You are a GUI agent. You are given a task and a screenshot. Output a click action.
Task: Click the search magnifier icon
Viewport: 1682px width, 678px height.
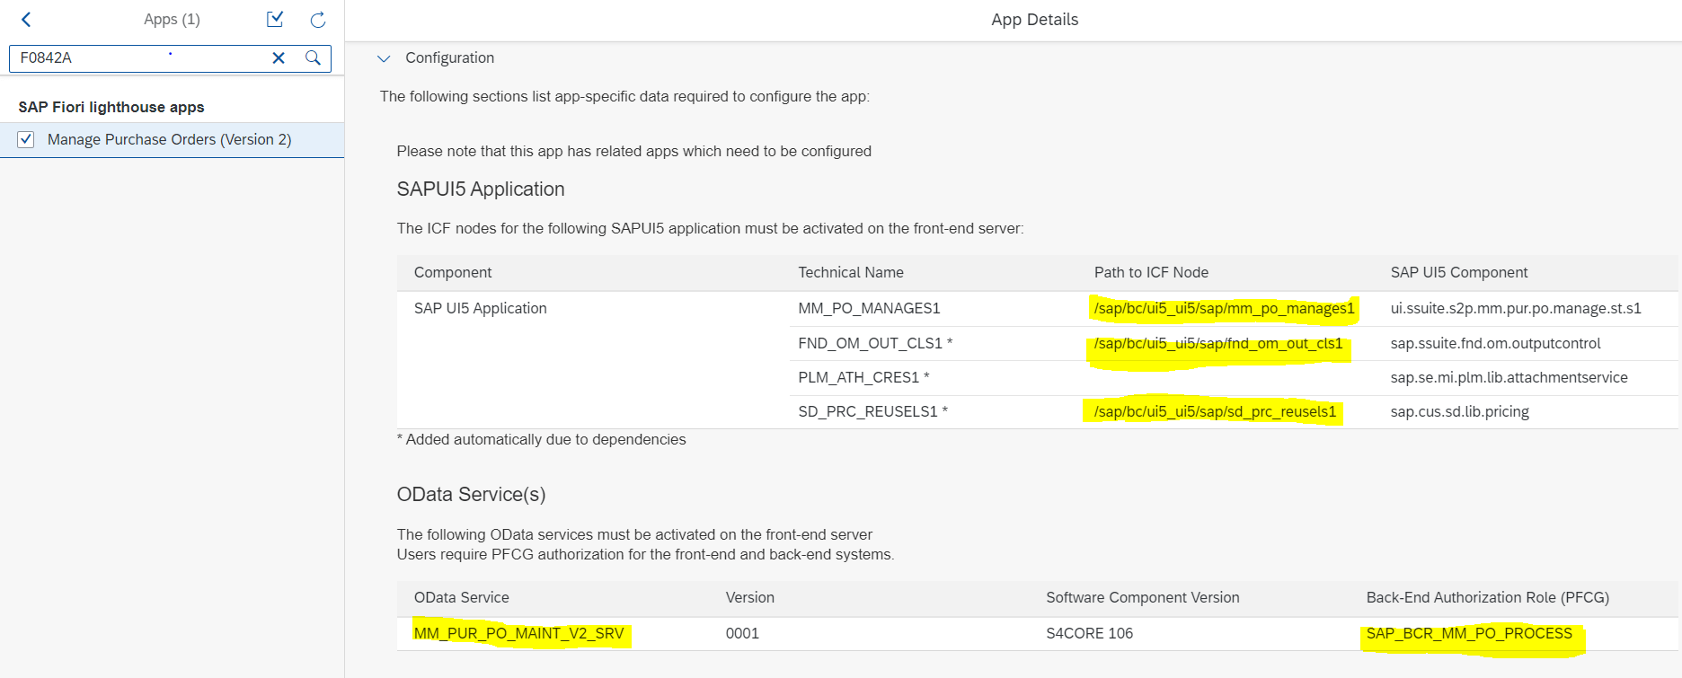click(x=311, y=57)
